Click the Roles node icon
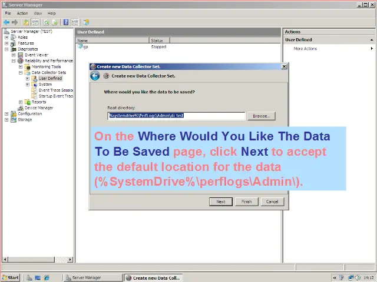This screenshot has height=282, width=377. coord(14,37)
